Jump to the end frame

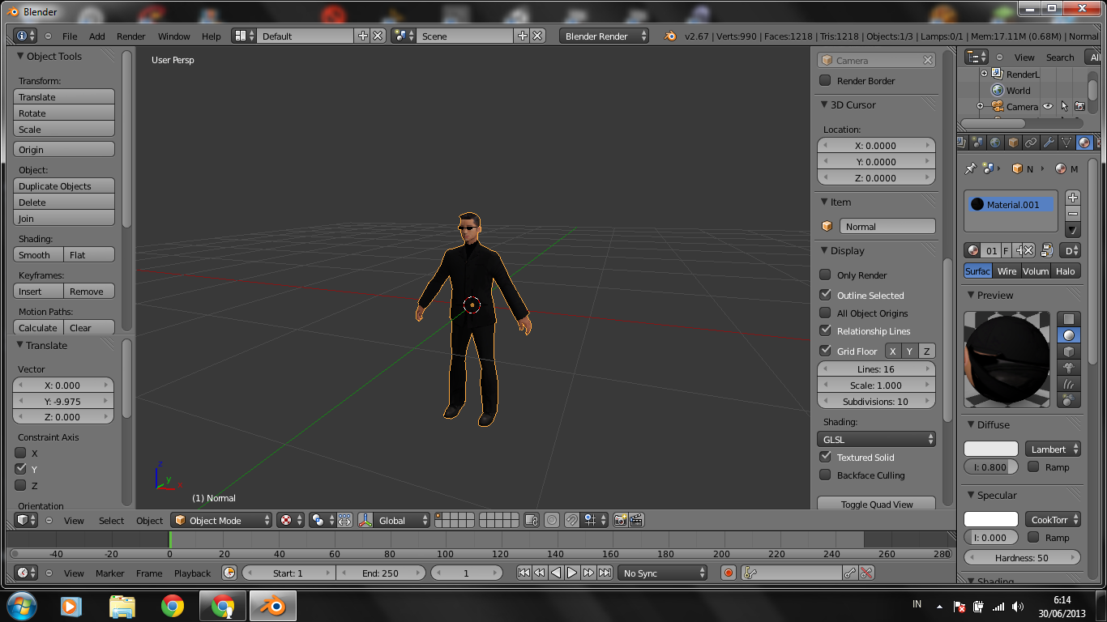click(x=605, y=573)
